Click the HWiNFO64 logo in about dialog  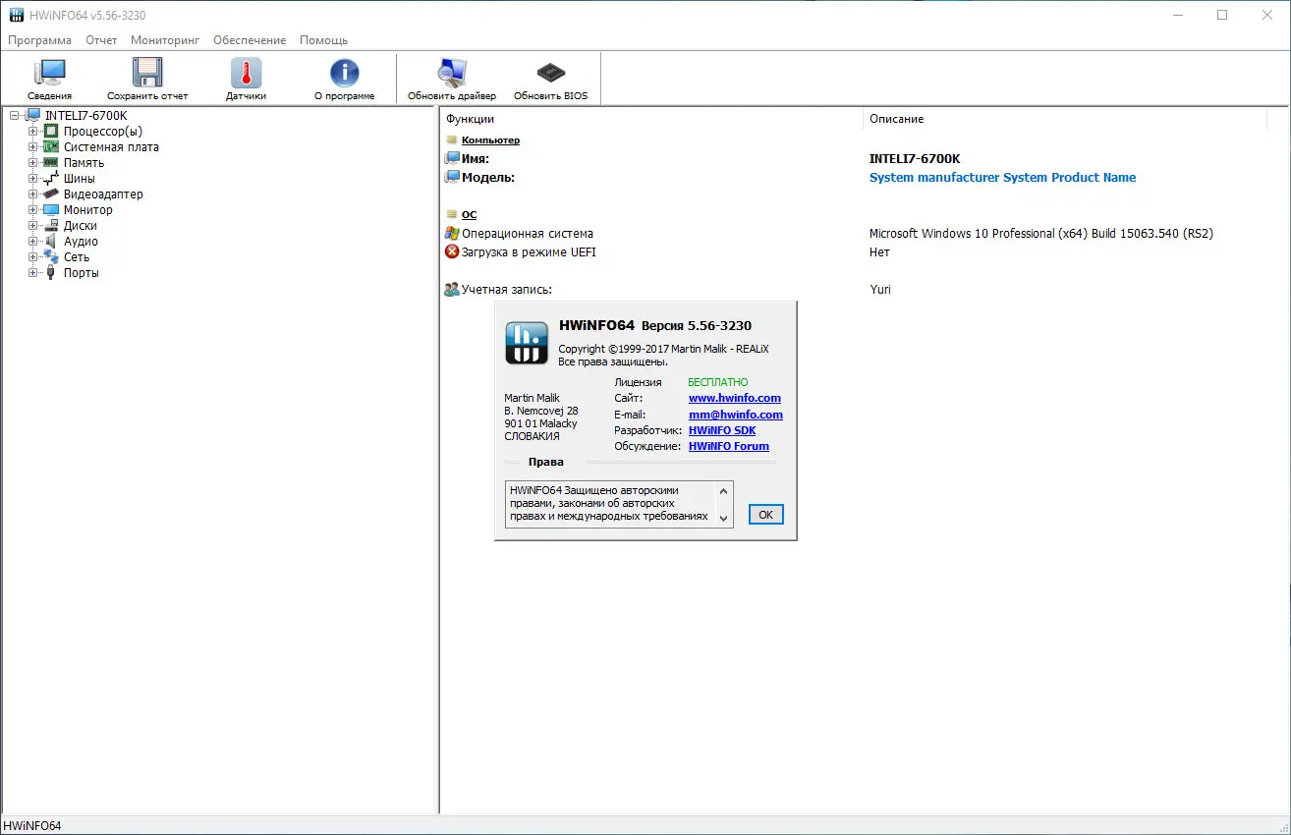526,343
